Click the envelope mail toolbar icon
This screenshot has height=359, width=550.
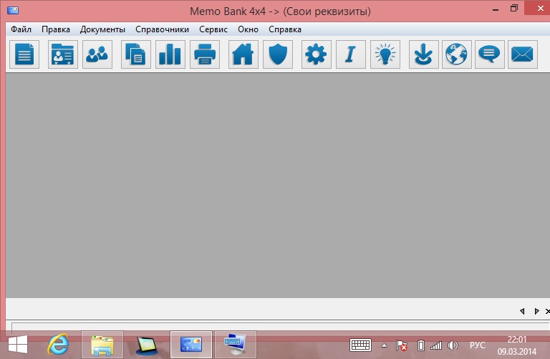coord(523,54)
